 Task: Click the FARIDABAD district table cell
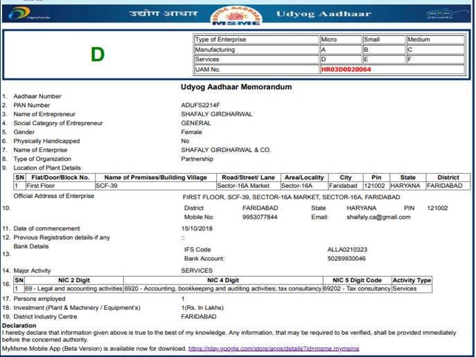[448, 186]
